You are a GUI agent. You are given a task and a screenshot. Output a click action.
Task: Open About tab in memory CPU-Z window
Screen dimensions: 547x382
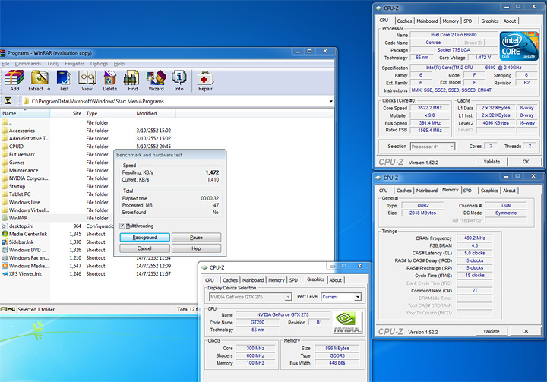click(509, 191)
